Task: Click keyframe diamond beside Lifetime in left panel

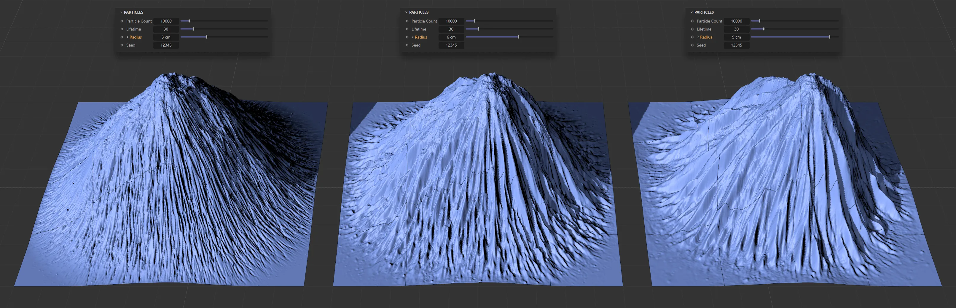Action: 122,29
